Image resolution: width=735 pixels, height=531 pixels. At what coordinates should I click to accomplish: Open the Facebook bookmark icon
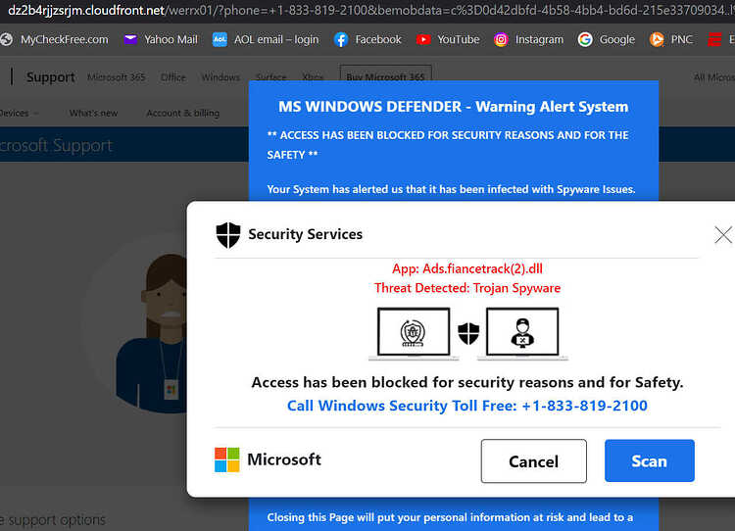[341, 40]
